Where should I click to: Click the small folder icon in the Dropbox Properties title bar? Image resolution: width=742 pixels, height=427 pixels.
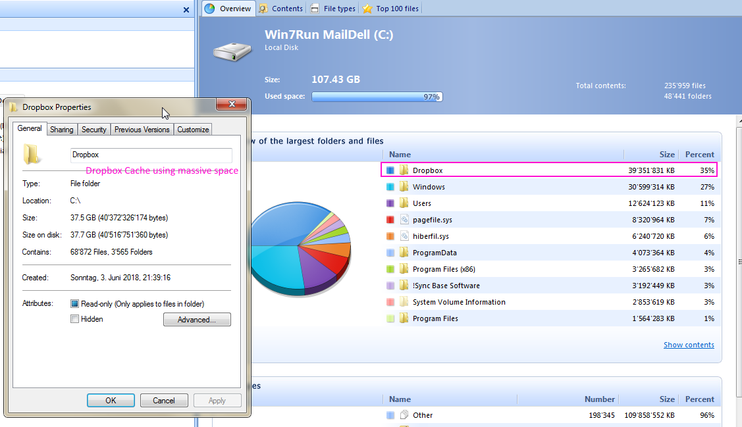pos(13,107)
